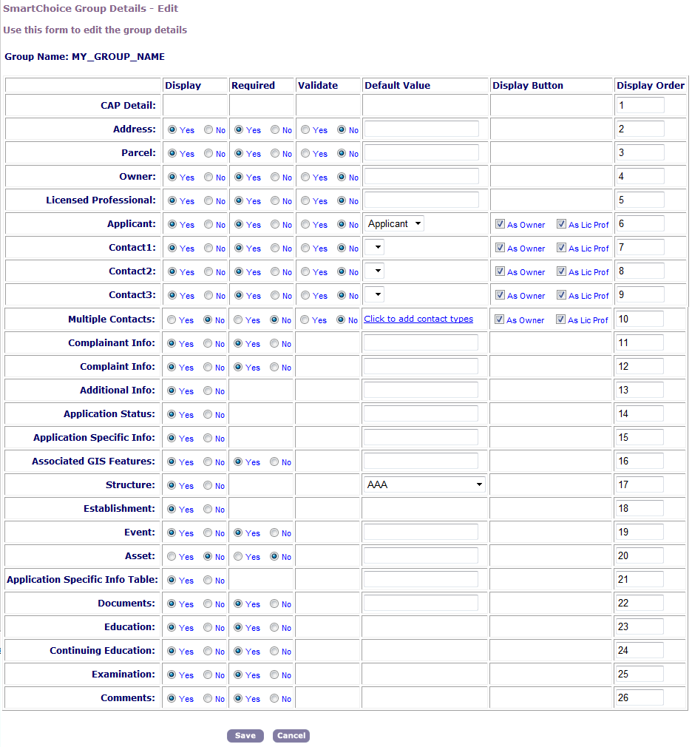The height and width of the screenshot is (747, 692).
Task: Set Multiple Contacts Display to Yes
Action: tap(172, 320)
